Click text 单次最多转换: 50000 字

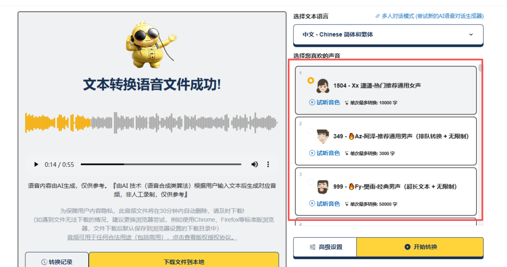tap(374, 204)
